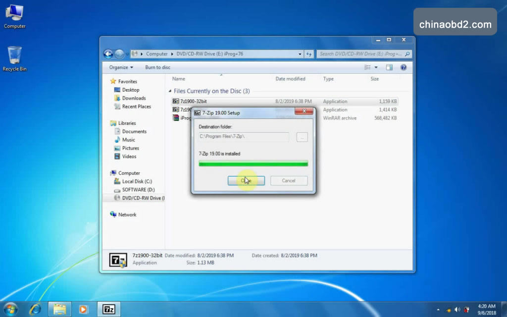This screenshot has width=507, height=317.
Task: Select Computer in navigation pane
Action: pos(129,173)
